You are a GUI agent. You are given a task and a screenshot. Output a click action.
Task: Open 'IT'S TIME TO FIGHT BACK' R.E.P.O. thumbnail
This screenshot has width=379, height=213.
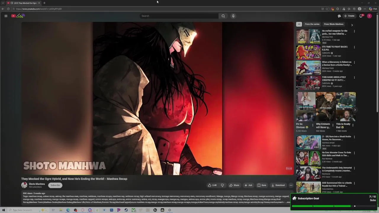click(308, 52)
